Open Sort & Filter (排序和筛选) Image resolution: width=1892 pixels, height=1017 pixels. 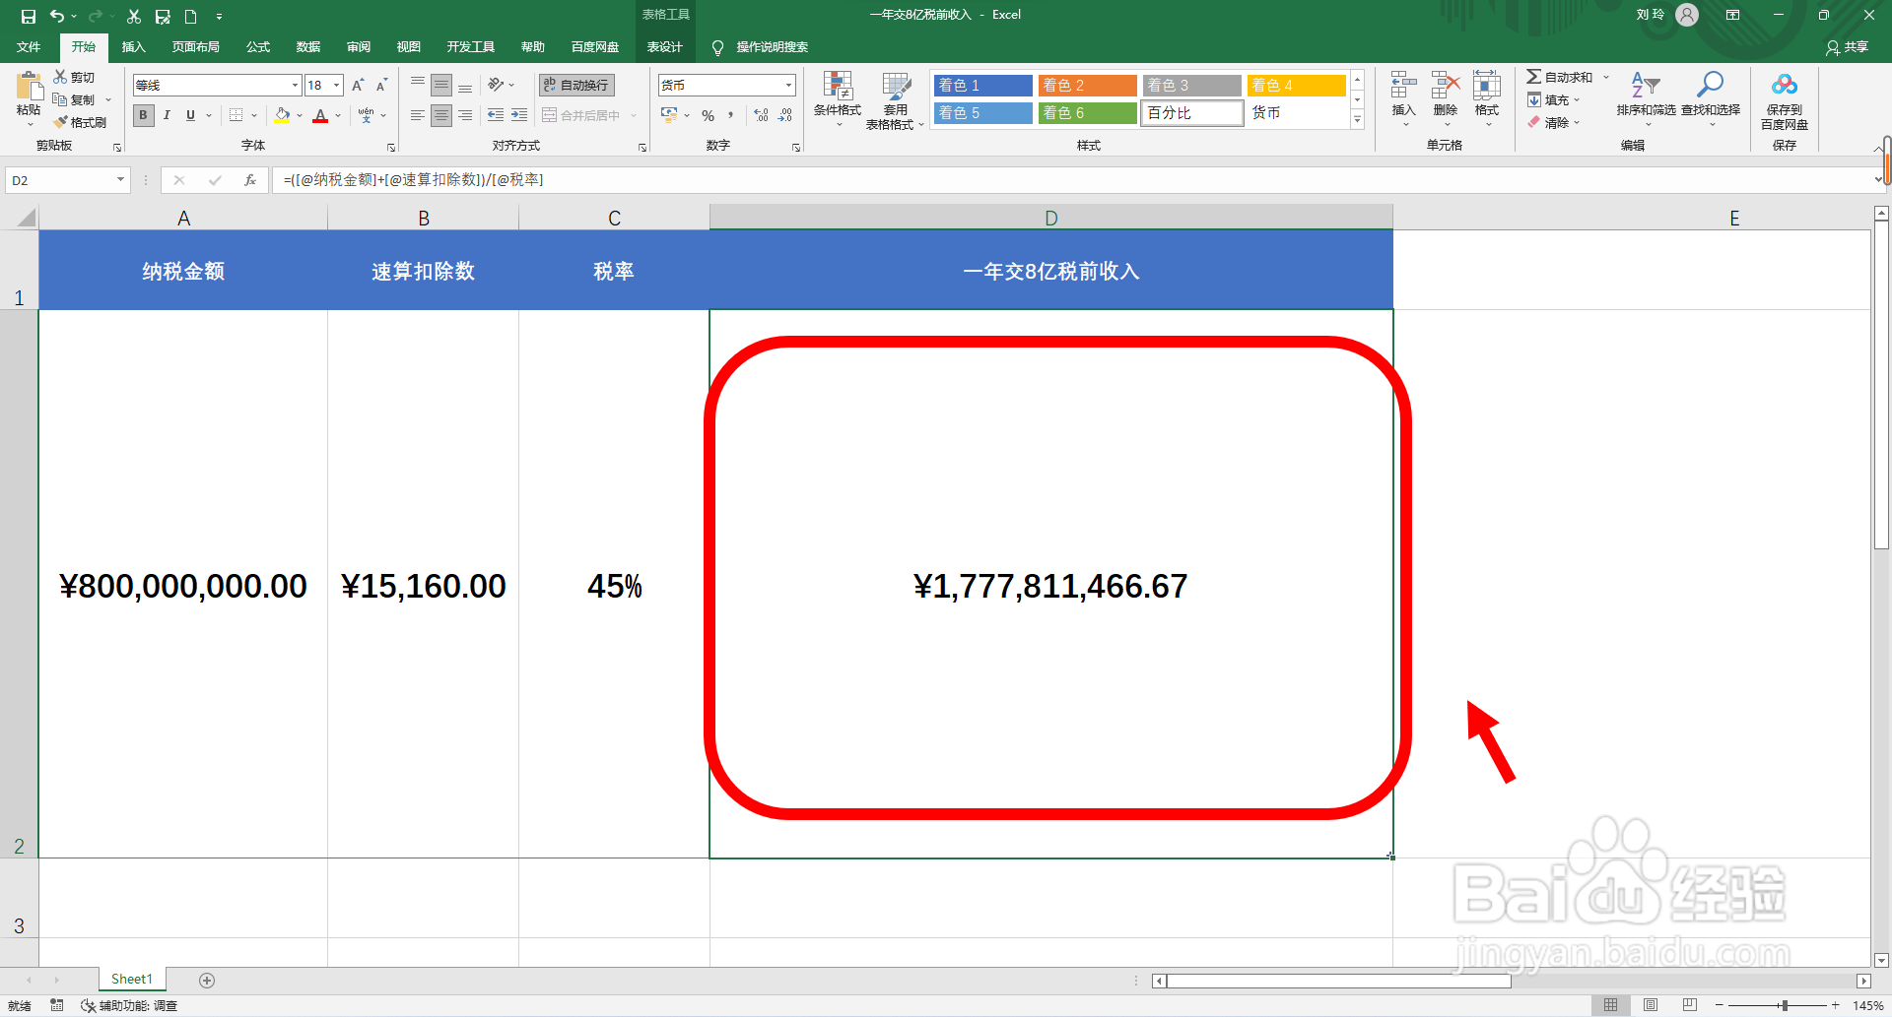[x=1646, y=99]
